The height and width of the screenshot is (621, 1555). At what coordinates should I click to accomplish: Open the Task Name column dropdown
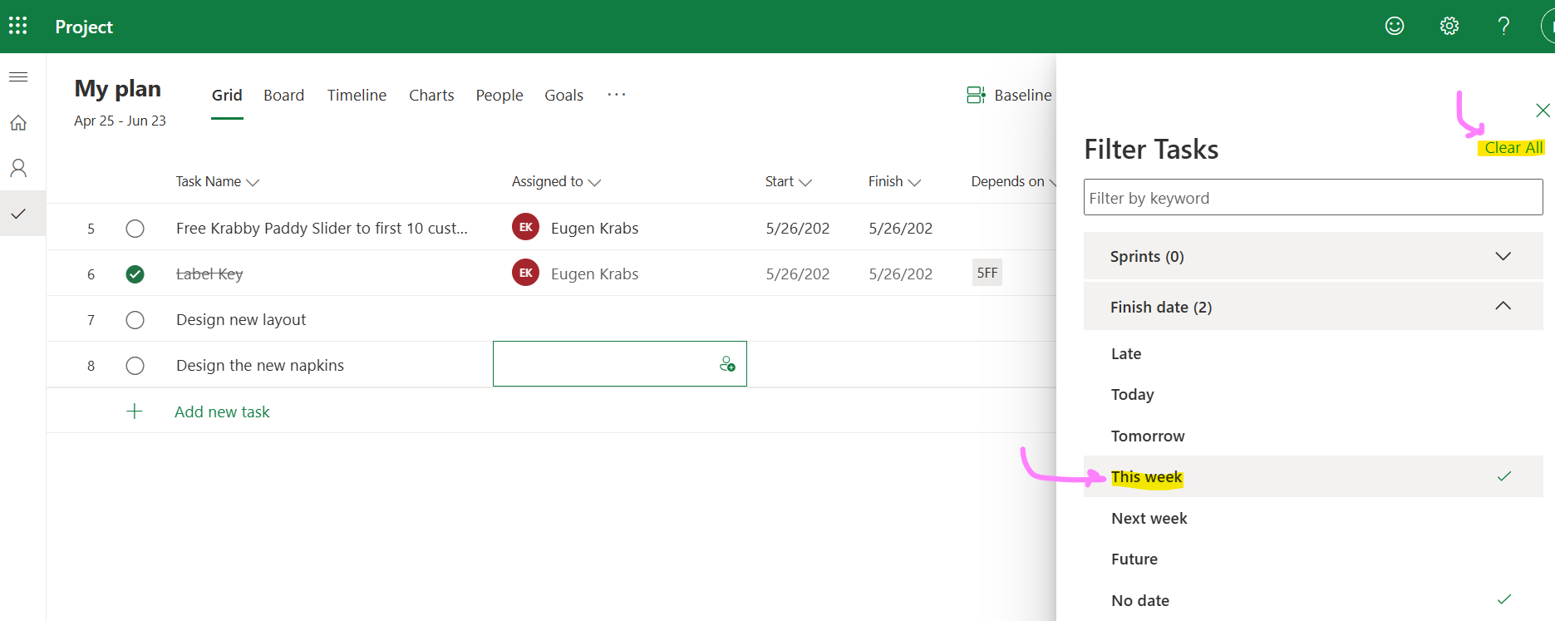253,182
